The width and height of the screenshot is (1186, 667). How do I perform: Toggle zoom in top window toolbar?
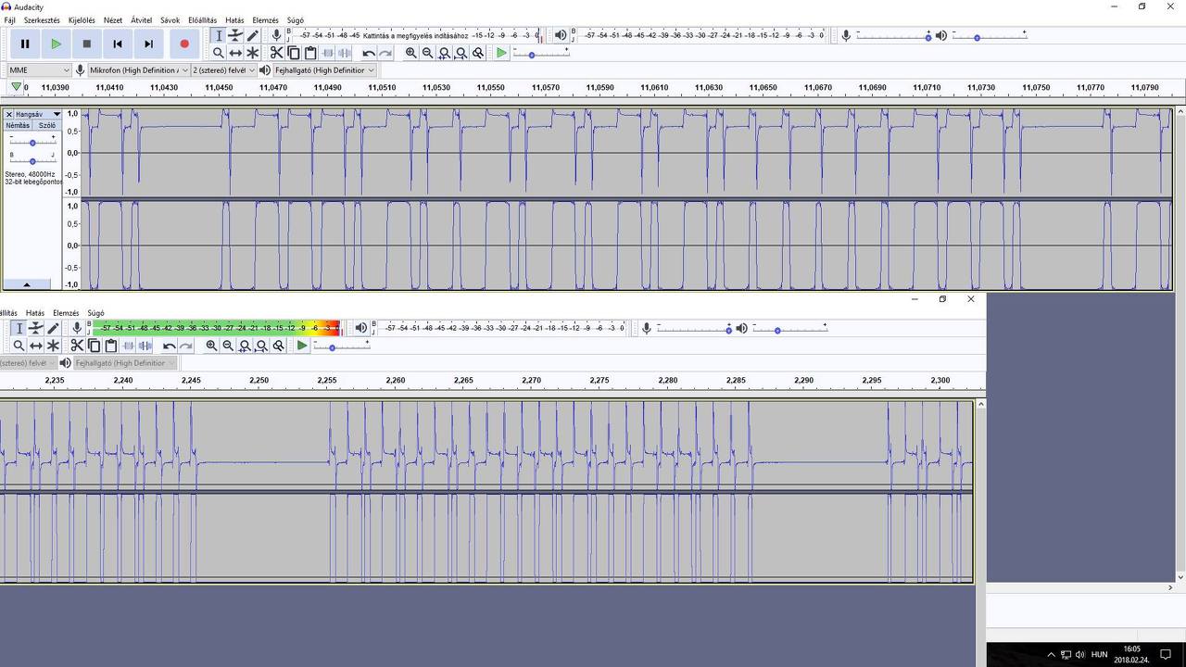click(478, 53)
